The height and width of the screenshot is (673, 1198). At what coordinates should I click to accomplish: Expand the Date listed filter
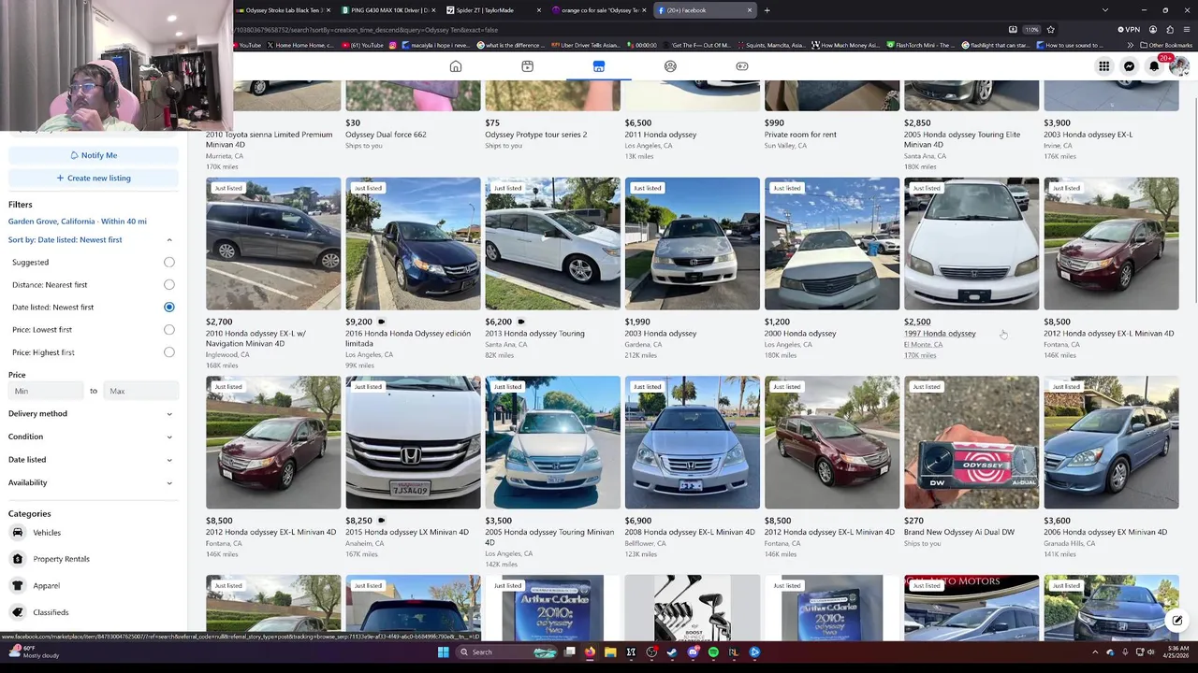coord(92,460)
